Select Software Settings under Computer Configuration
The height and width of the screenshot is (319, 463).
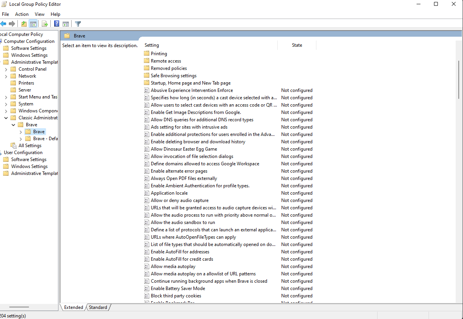click(29, 48)
